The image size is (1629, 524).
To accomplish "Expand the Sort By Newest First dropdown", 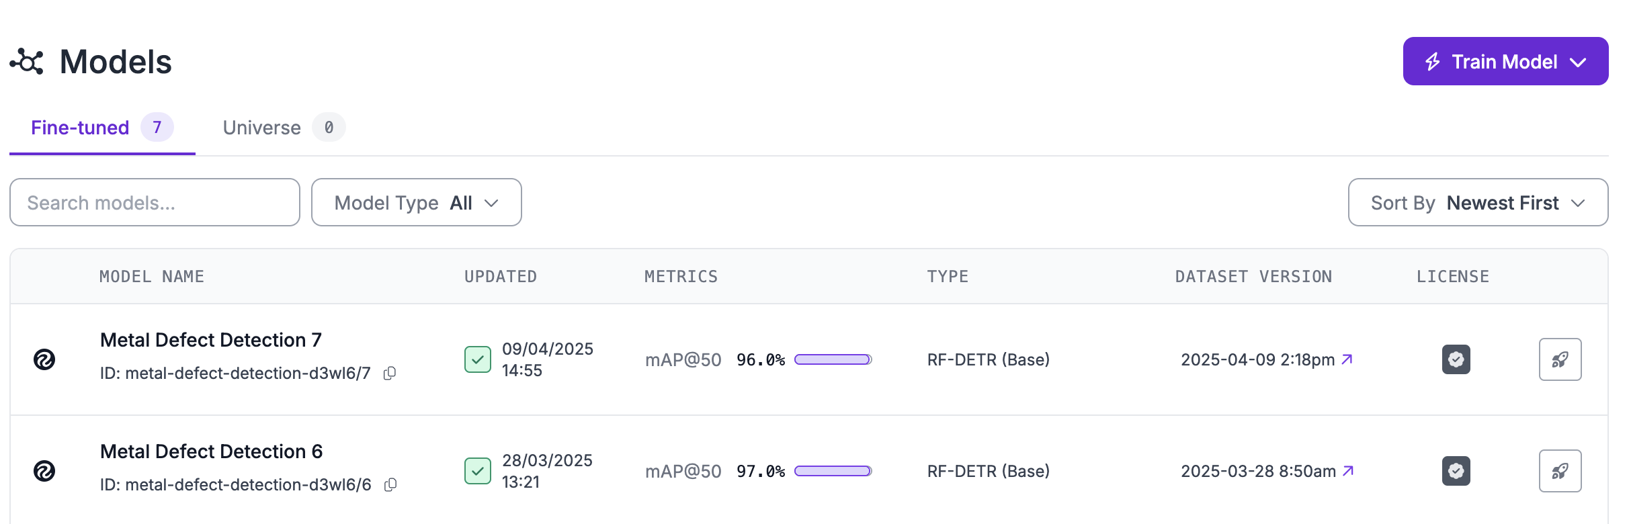I will point(1477,202).
